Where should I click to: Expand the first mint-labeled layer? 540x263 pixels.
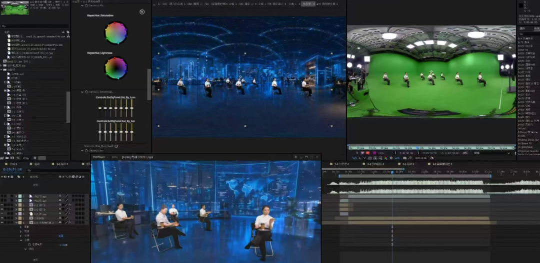coord(16,196)
